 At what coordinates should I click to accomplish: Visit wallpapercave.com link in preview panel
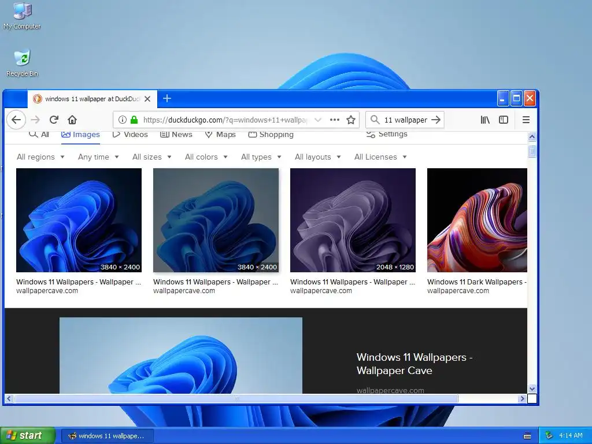coord(390,390)
